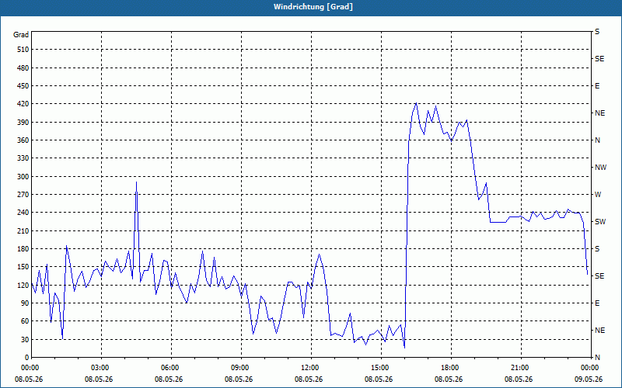Click the 300 y-axis label
Viewport: 622px width, 388px height.
point(23,177)
